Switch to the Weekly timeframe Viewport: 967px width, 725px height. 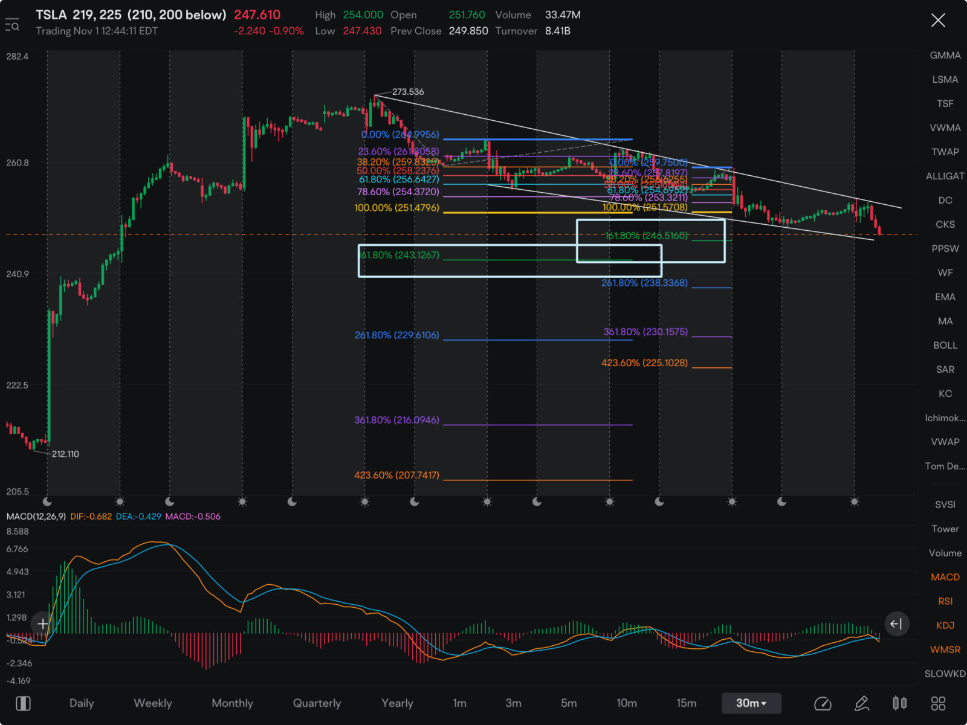(153, 703)
